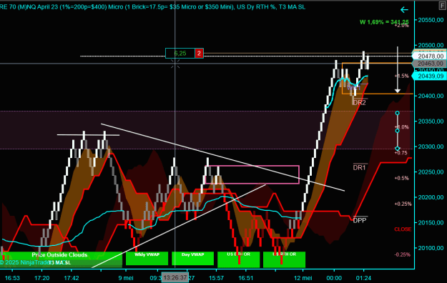Screen dimensions: 447x283
Task: Click the 16:53 time axis label
Action: point(12,278)
